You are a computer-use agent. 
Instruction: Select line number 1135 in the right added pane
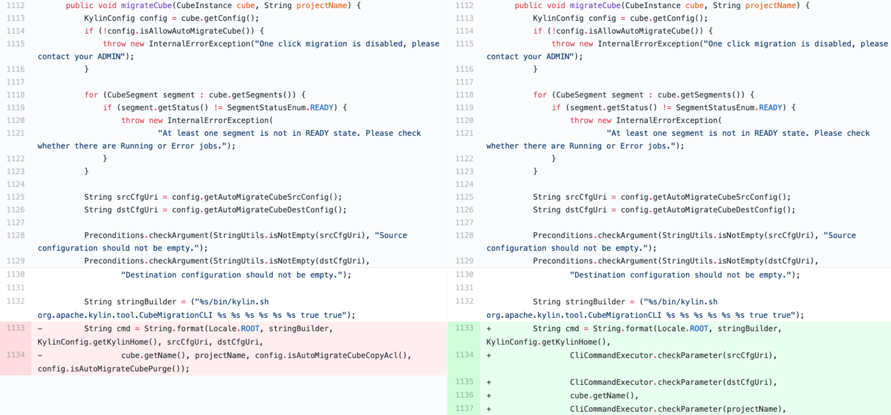[x=464, y=382]
